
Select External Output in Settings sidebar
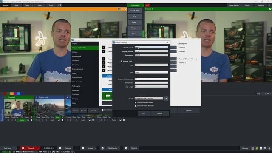click(85, 69)
